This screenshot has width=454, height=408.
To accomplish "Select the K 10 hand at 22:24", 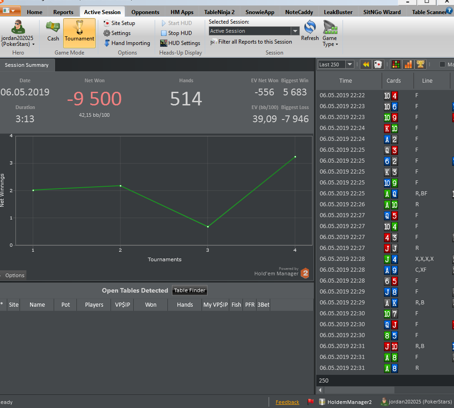I will 385,128.
